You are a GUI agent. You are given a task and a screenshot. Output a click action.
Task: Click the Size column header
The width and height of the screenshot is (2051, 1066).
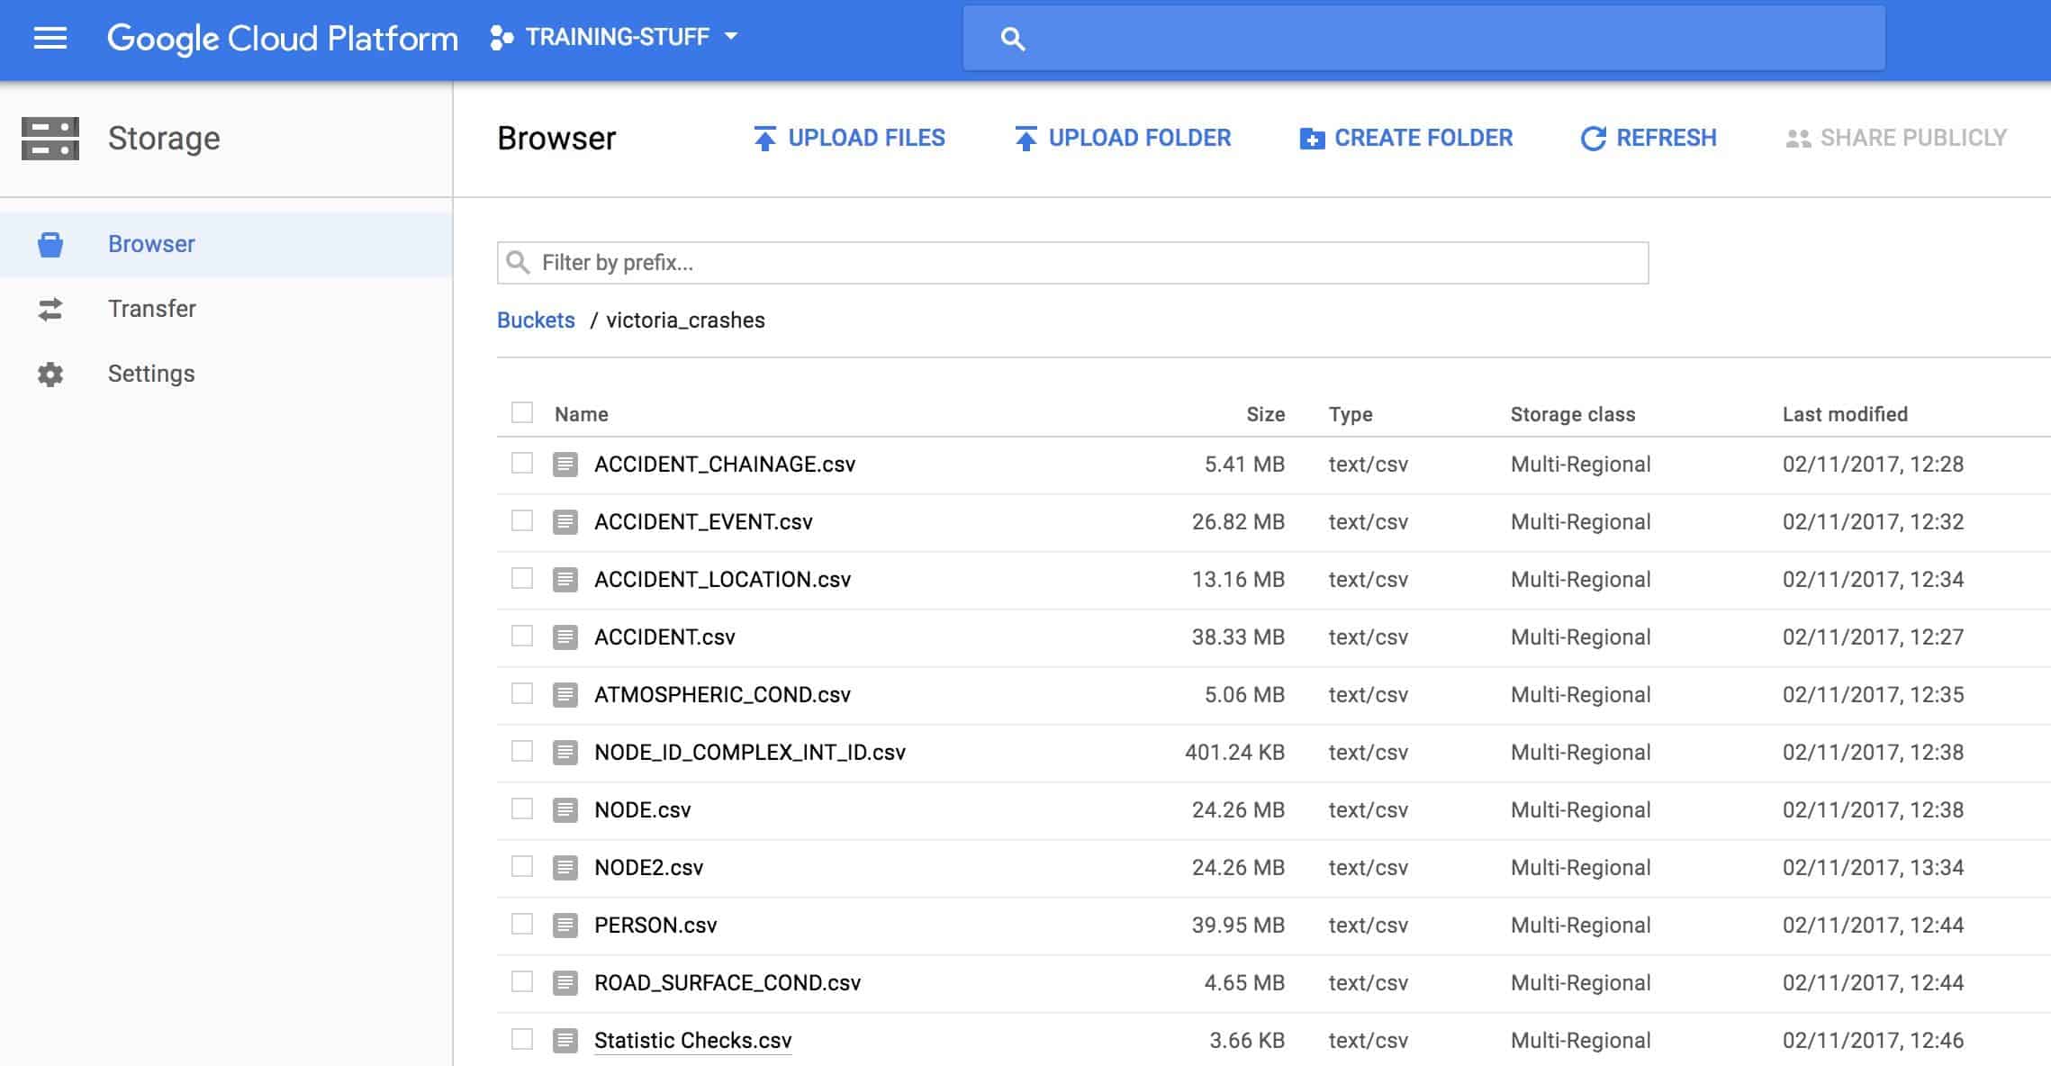[x=1265, y=414]
